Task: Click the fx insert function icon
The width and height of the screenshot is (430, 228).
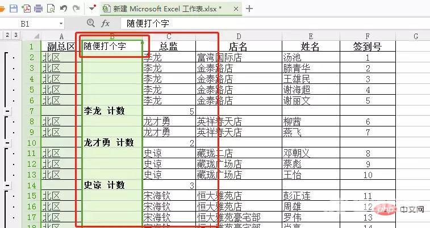Action: [x=105, y=23]
